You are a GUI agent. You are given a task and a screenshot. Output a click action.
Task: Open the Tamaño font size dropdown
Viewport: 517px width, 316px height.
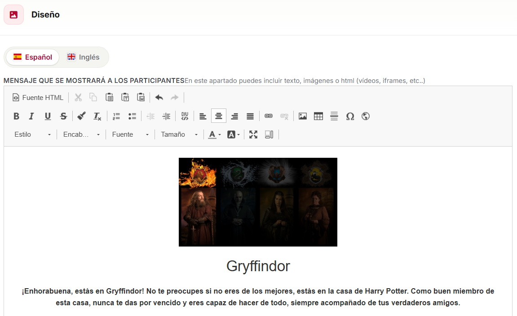(x=179, y=134)
